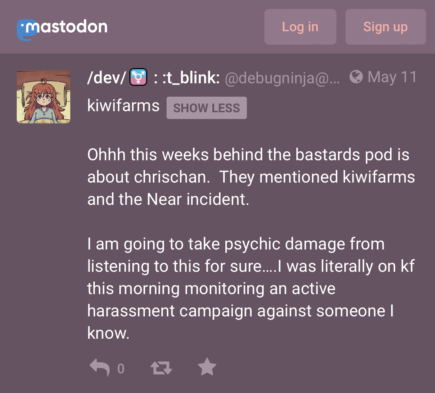The height and width of the screenshot is (393, 435).
Task: Open the @debugninja handle link
Action: (282, 78)
